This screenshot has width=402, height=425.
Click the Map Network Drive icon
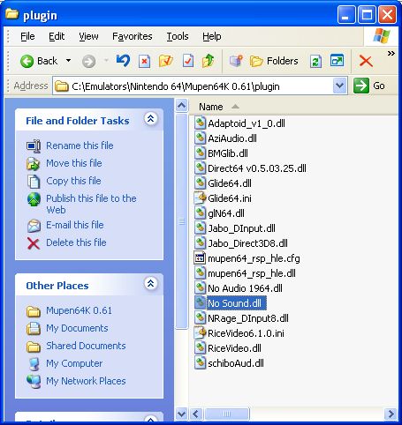[x=236, y=61]
